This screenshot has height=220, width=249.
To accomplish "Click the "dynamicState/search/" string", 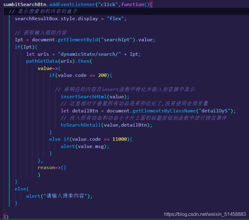I will (x=90, y=54).
